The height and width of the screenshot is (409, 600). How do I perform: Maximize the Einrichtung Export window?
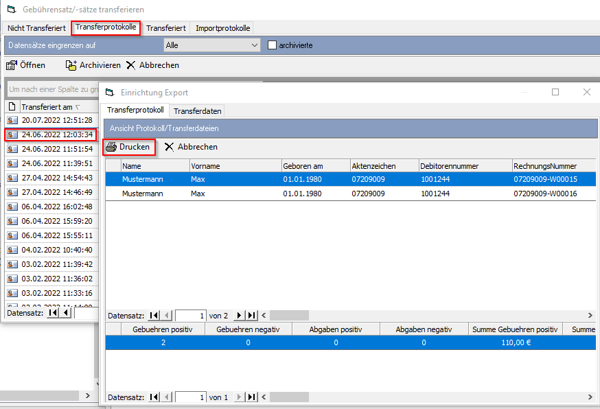pyautogui.click(x=555, y=92)
